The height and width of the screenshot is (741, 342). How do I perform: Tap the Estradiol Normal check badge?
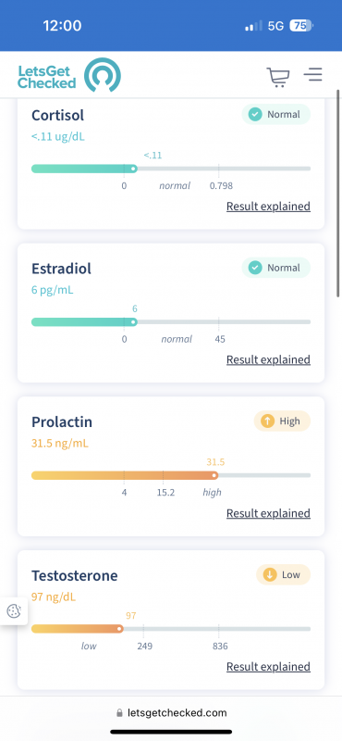point(276,268)
